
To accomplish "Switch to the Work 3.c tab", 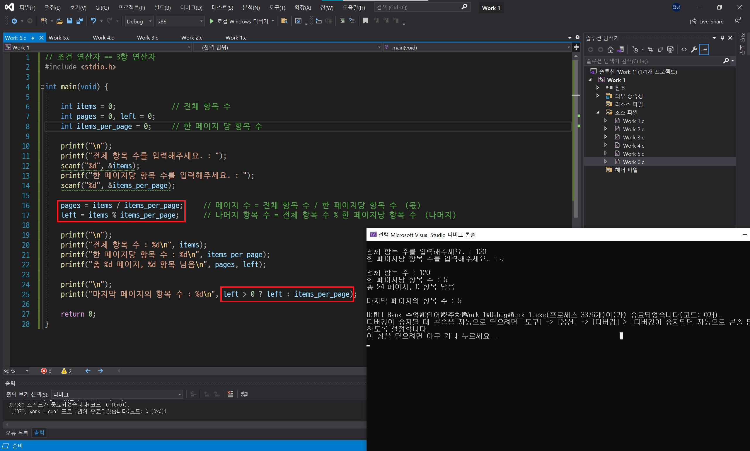I will [147, 38].
